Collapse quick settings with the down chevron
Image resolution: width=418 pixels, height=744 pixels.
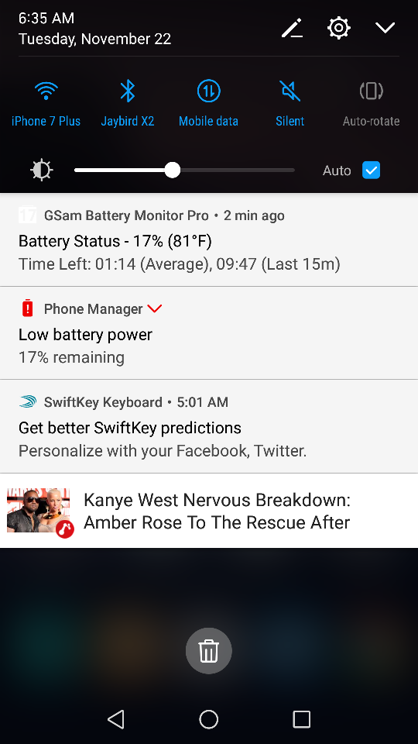(385, 28)
